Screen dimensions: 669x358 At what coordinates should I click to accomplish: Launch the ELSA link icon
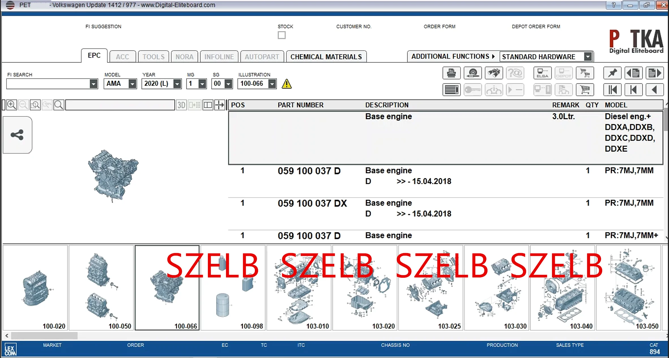[542, 73]
